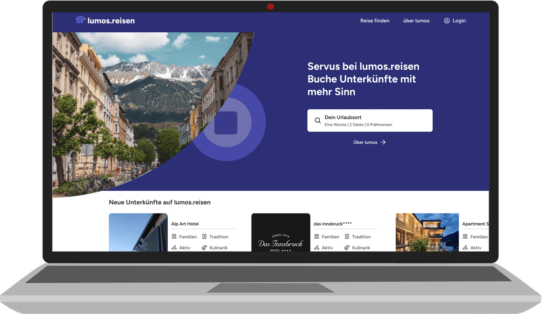Click Tradition icon on Alp Art Hotel card
Image resolution: width=542 pixels, height=314 pixels.
coord(204,236)
